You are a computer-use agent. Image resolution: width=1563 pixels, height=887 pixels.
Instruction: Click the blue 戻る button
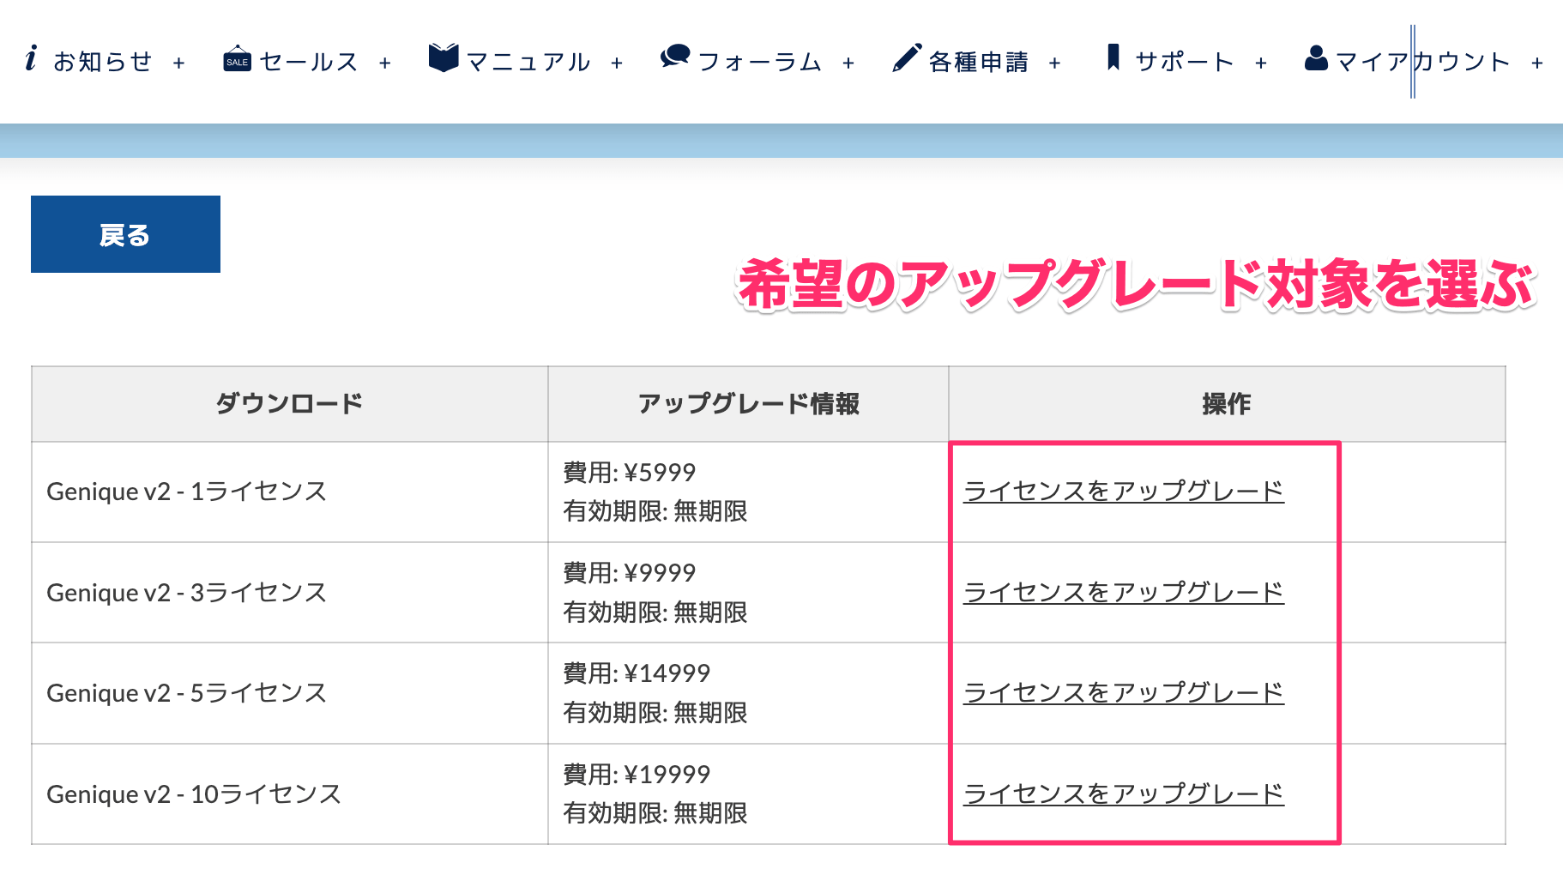(125, 234)
